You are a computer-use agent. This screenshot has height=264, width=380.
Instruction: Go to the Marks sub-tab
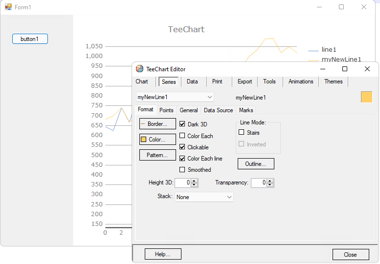click(x=246, y=110)
